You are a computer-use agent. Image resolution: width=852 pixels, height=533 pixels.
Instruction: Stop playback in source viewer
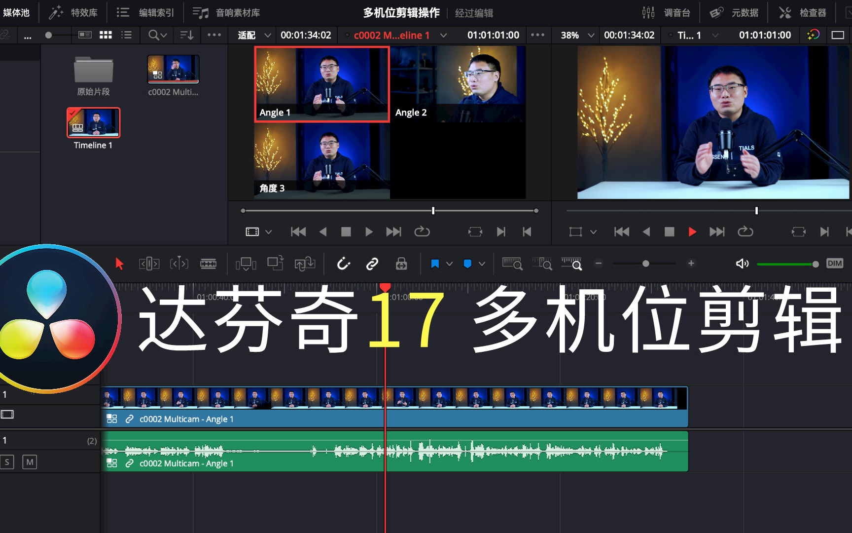pos(346,232)
